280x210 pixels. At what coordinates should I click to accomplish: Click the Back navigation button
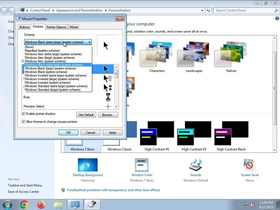click(4, 10)
